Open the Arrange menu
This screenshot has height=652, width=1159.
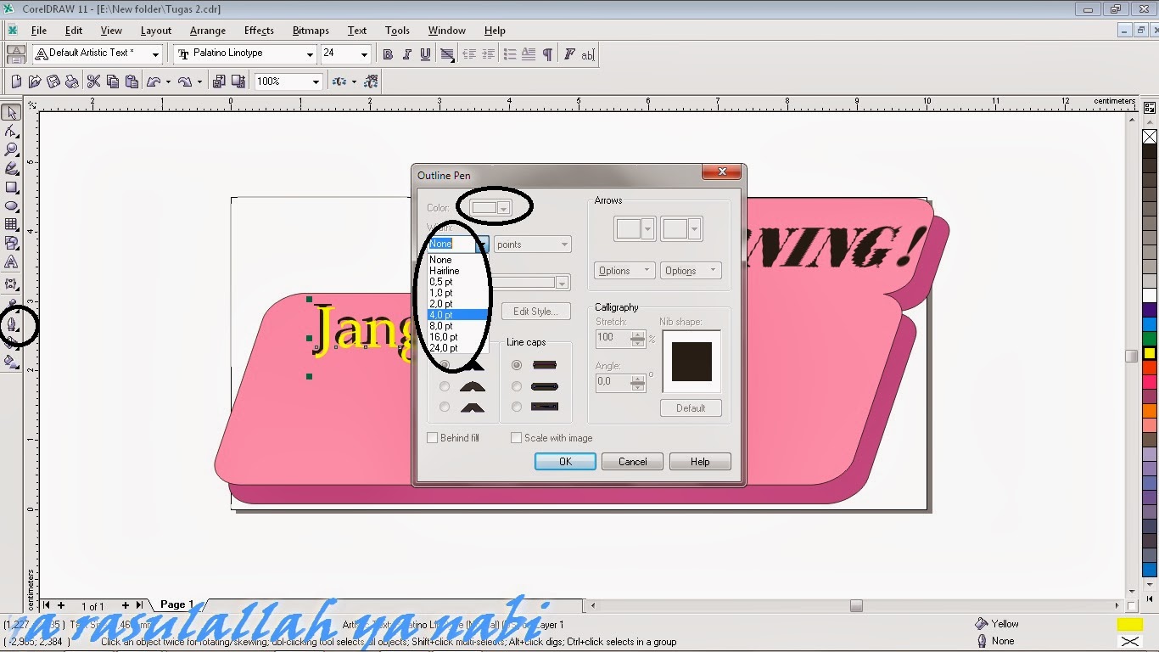(207, 31)
